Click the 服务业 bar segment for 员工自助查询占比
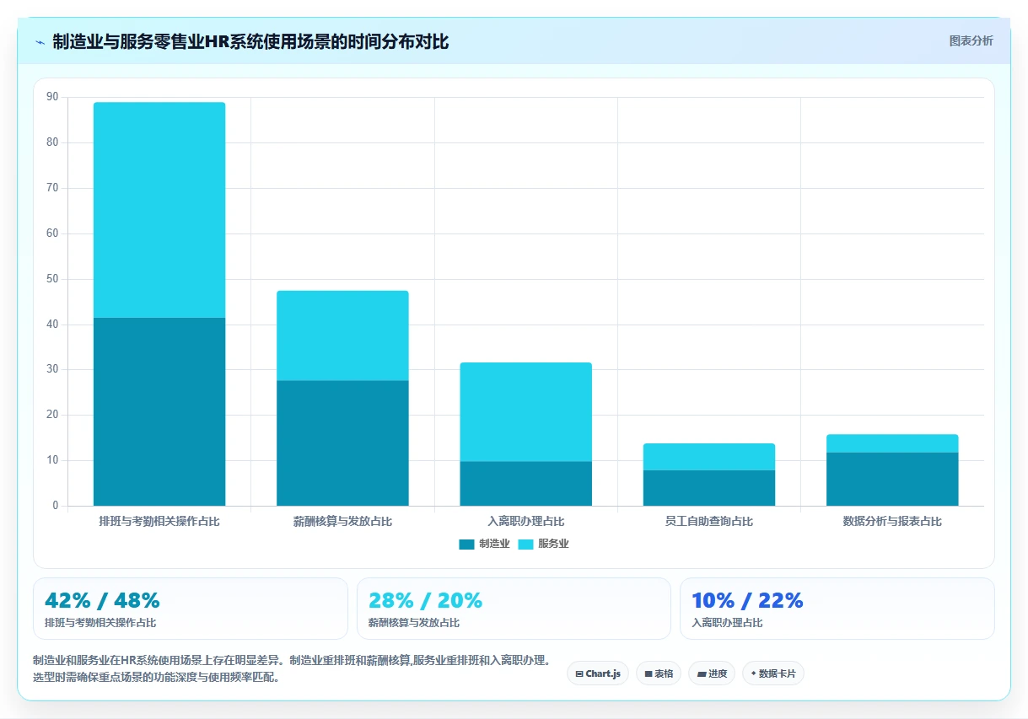Screen dimensions: 1028x719 [709, 457]
